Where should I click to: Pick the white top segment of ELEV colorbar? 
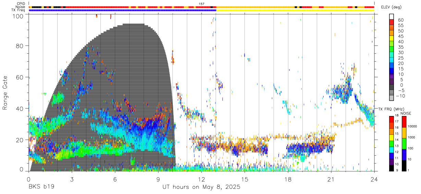[392, 17]
